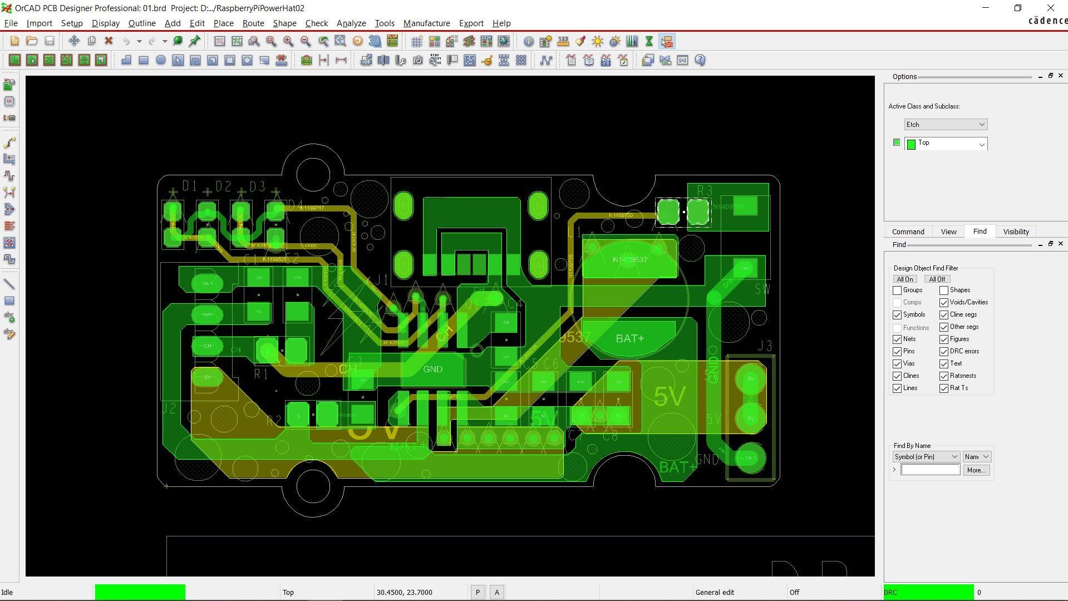The width and height of the screenshot is (1068, 601).
Task: Click the More... button
Action: [976, 470]
